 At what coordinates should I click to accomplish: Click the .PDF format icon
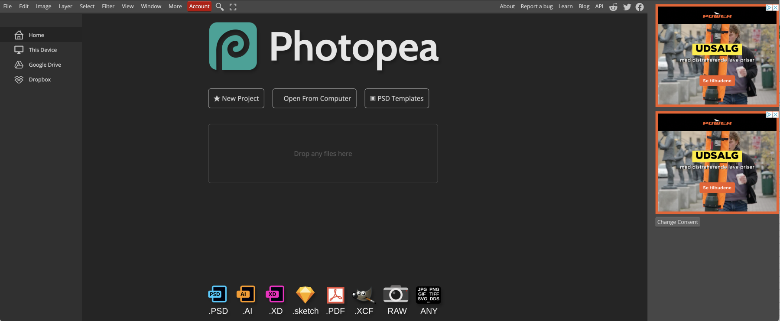(335, 295)
